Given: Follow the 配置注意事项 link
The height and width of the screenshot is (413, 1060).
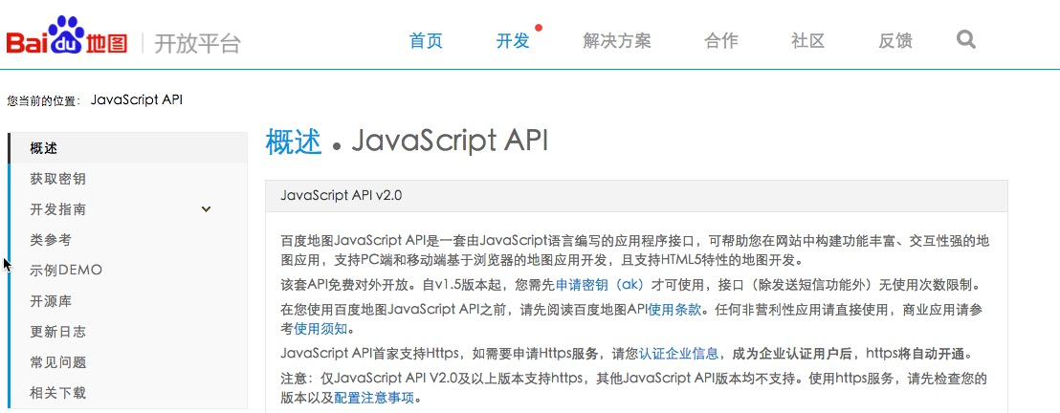Looking at the screenshot, I should pos(374,398).
